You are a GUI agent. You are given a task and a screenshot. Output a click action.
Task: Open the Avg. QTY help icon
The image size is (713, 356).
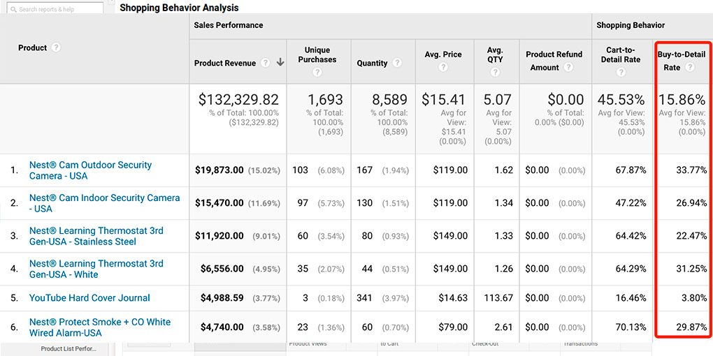coord(495,72)
